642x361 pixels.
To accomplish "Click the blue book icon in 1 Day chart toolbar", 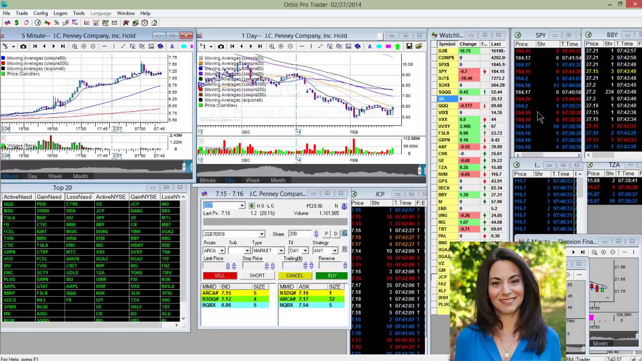I will (358, 46).
